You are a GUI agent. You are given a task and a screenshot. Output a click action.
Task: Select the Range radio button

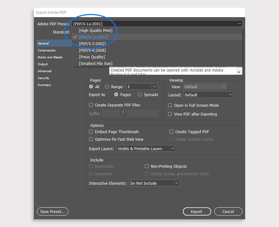107,87
